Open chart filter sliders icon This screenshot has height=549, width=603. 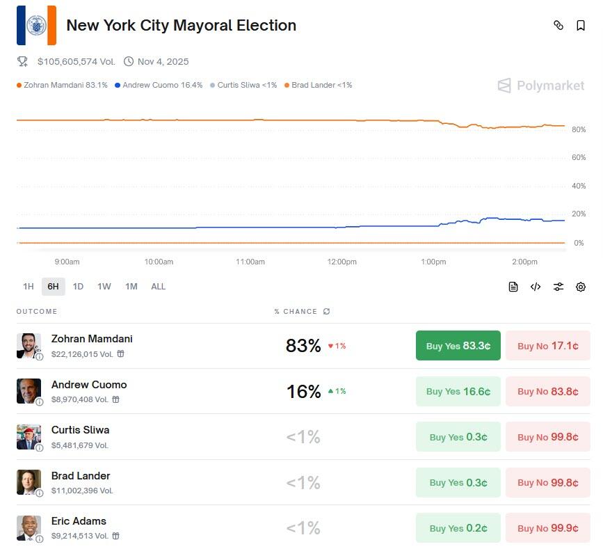pos(558,287)
